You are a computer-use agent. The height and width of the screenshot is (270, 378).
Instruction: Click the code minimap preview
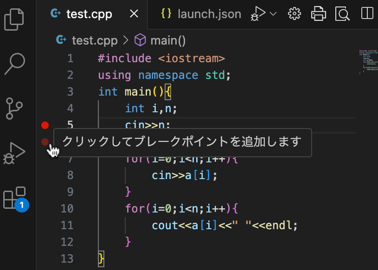pyautogui.click(x=368, y=61)
